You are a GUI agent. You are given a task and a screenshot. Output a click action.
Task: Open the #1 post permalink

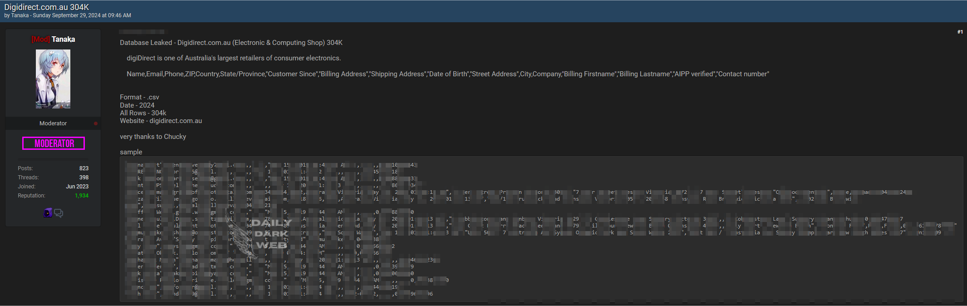(x=960, y=32)
